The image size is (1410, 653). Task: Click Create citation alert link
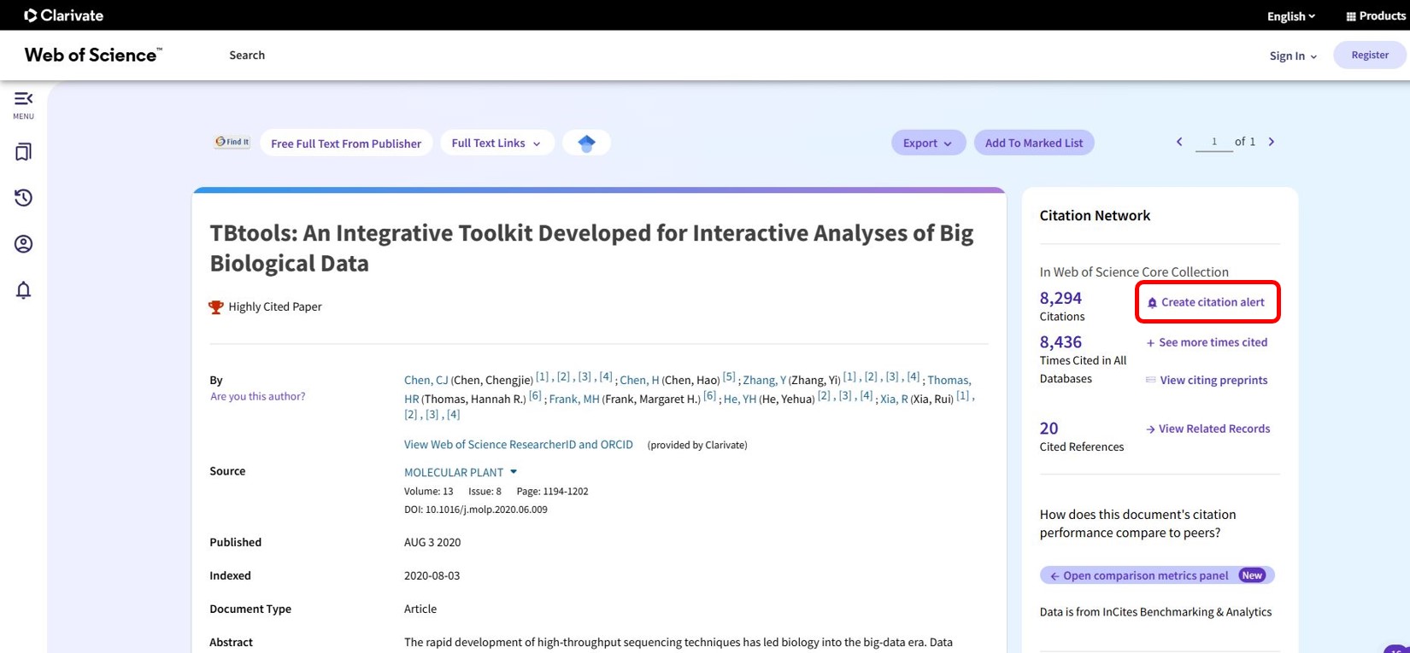pyautogui.click(x=1212, y=302)
